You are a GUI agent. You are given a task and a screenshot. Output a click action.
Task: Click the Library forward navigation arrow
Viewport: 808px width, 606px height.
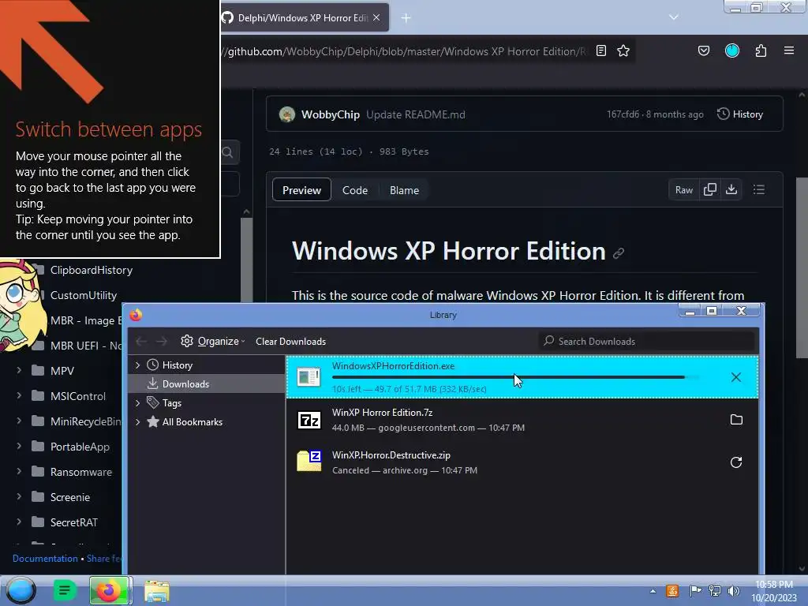coord(162,341)
